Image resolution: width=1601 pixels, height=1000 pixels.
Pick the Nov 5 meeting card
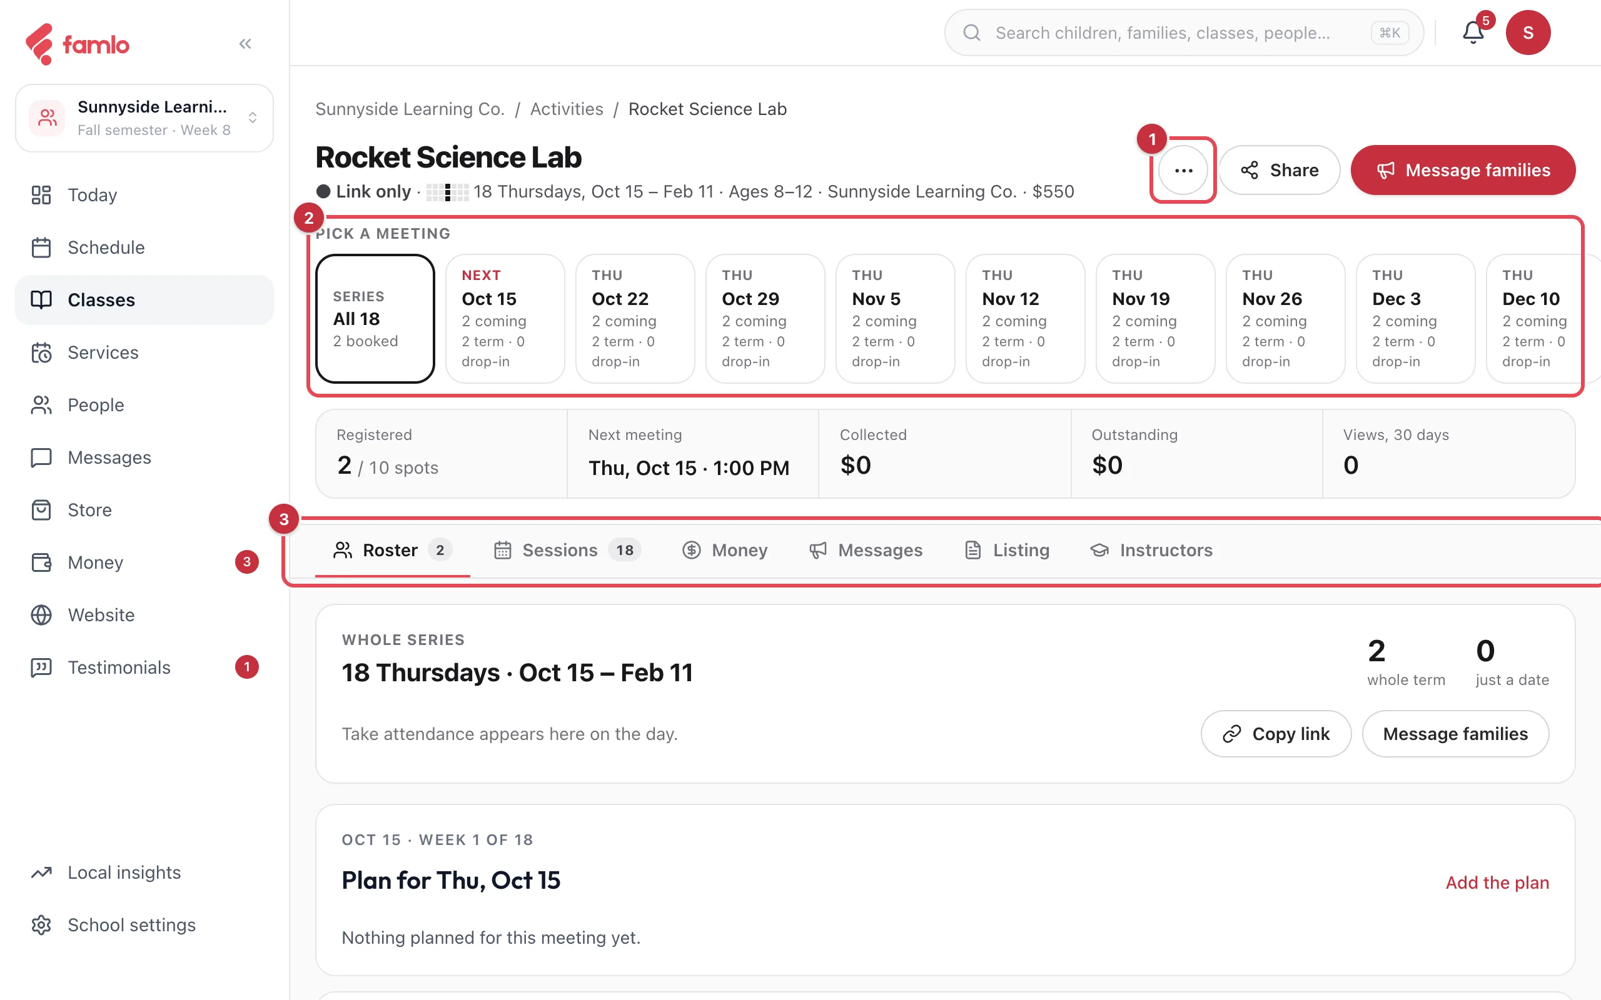coord(896,319)
